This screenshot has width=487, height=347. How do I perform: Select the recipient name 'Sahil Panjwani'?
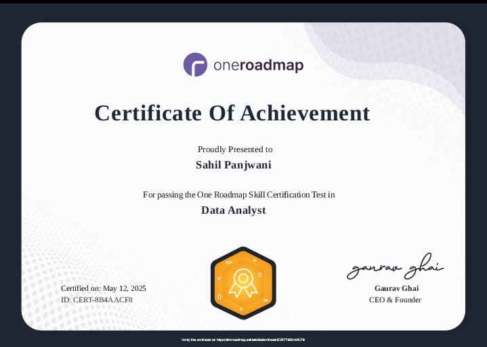point(234,164)
